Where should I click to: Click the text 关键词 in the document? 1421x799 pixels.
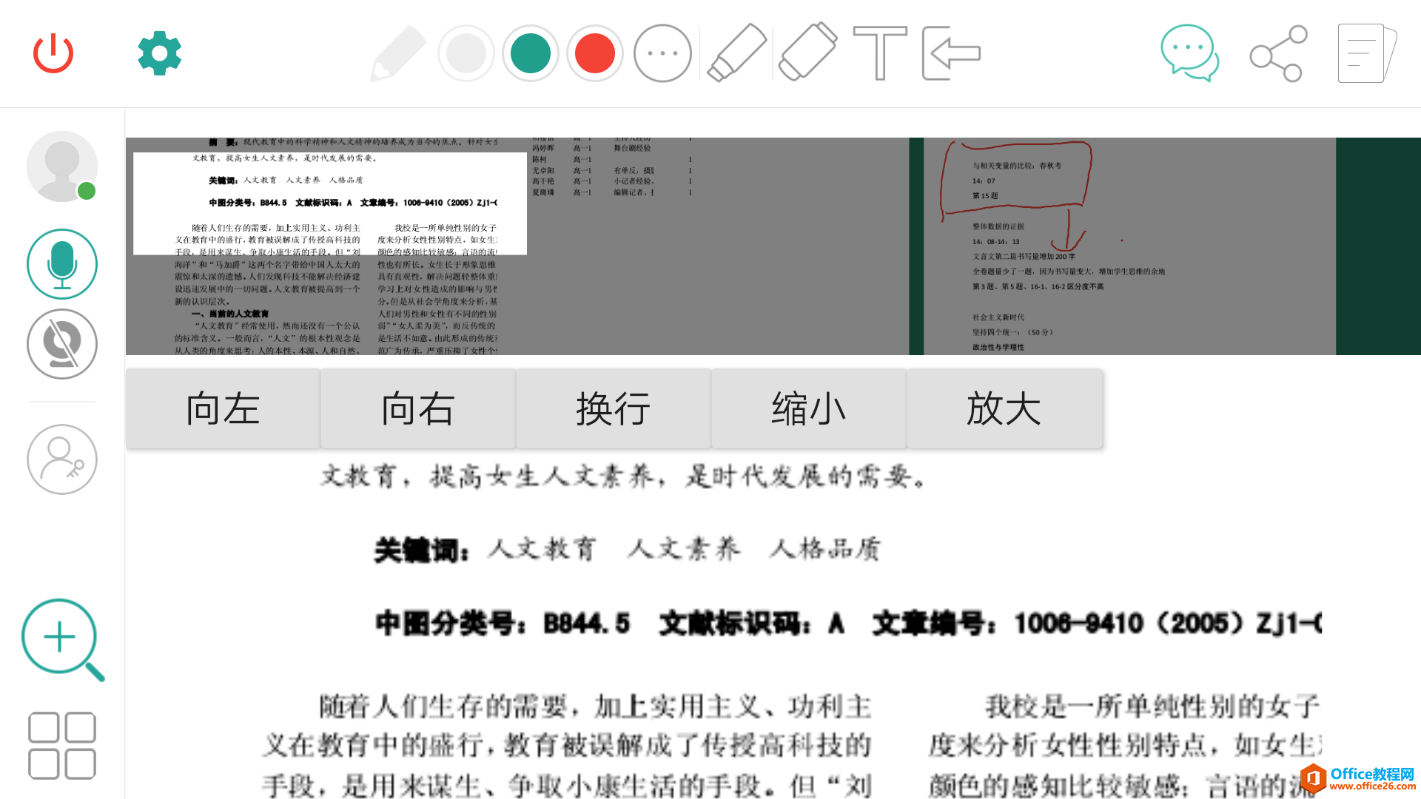(x=421, y=550)
